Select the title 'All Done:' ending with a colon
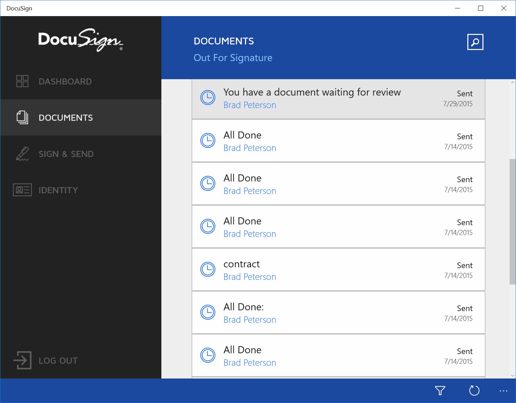 [x=244, y=307]
